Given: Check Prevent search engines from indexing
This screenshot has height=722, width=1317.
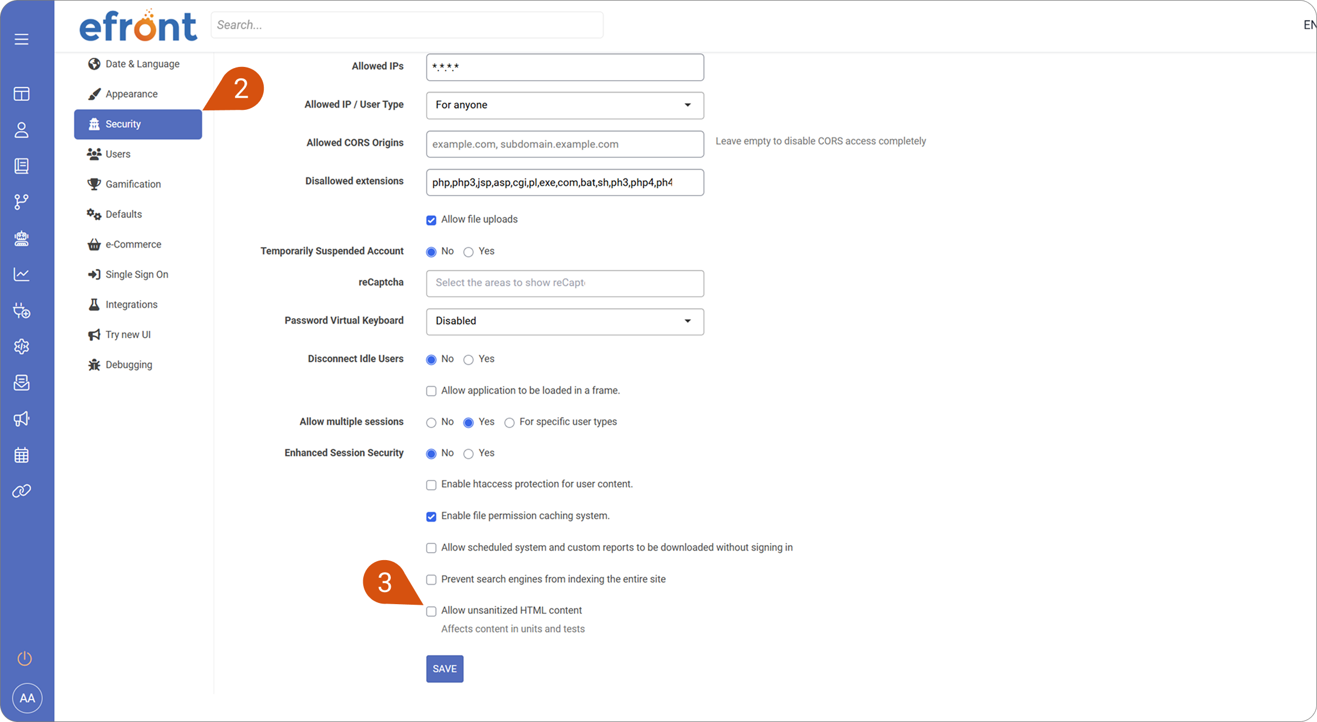Looking at the screenshot, I should pos(431,580).
